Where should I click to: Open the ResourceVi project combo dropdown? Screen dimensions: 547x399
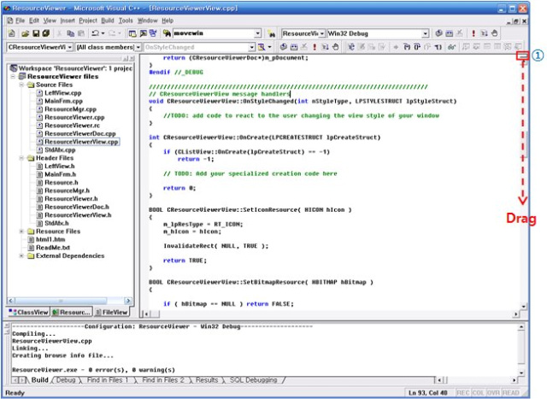coord(322,33)
